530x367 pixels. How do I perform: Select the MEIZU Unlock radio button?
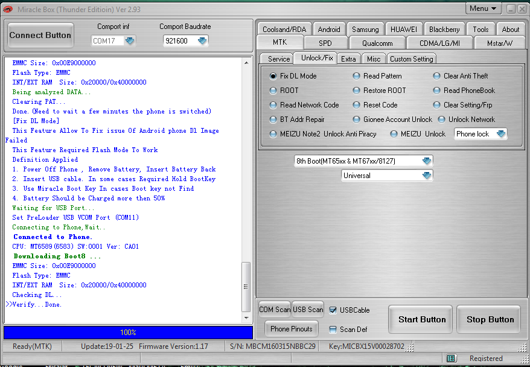(x=394, y=134)
